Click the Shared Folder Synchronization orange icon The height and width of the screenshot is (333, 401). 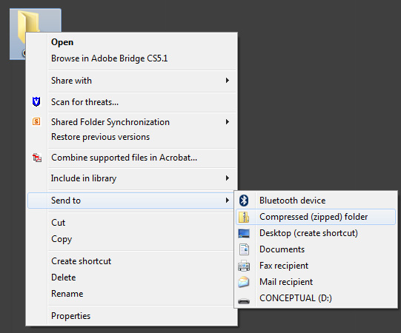tap(36, 121)
